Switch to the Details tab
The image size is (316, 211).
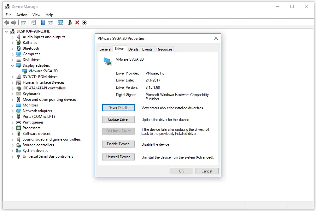133,49
